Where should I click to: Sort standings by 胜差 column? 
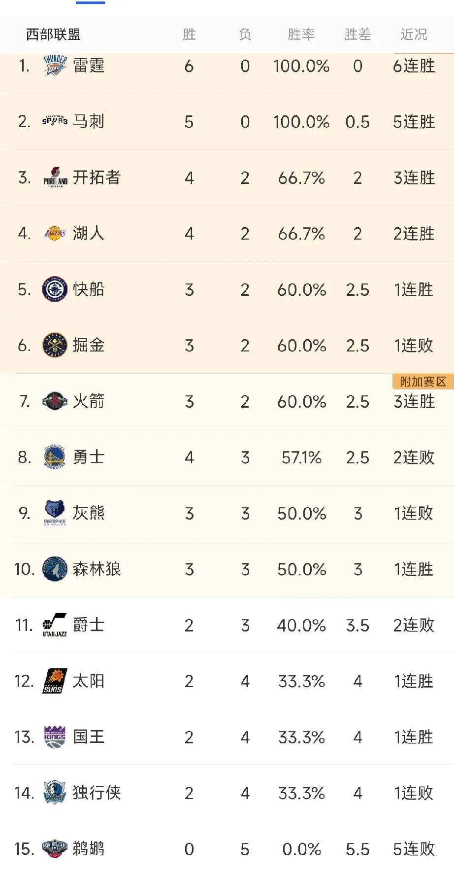(358, 34)
